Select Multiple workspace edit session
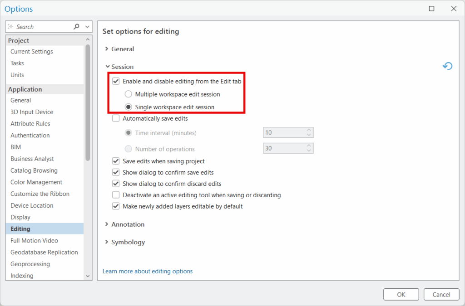Image resolution: width=465 pixels, height=306 pixels. (129, 94)
